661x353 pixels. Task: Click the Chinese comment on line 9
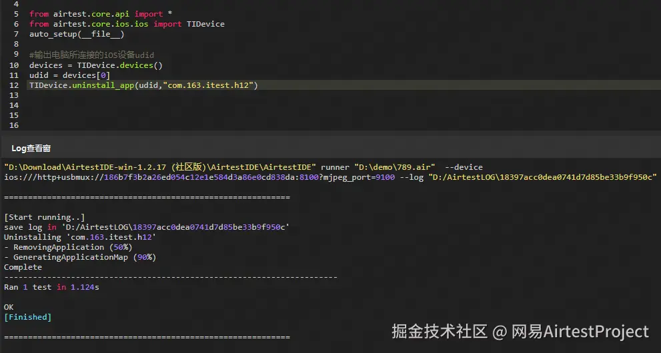coord(91,55)
